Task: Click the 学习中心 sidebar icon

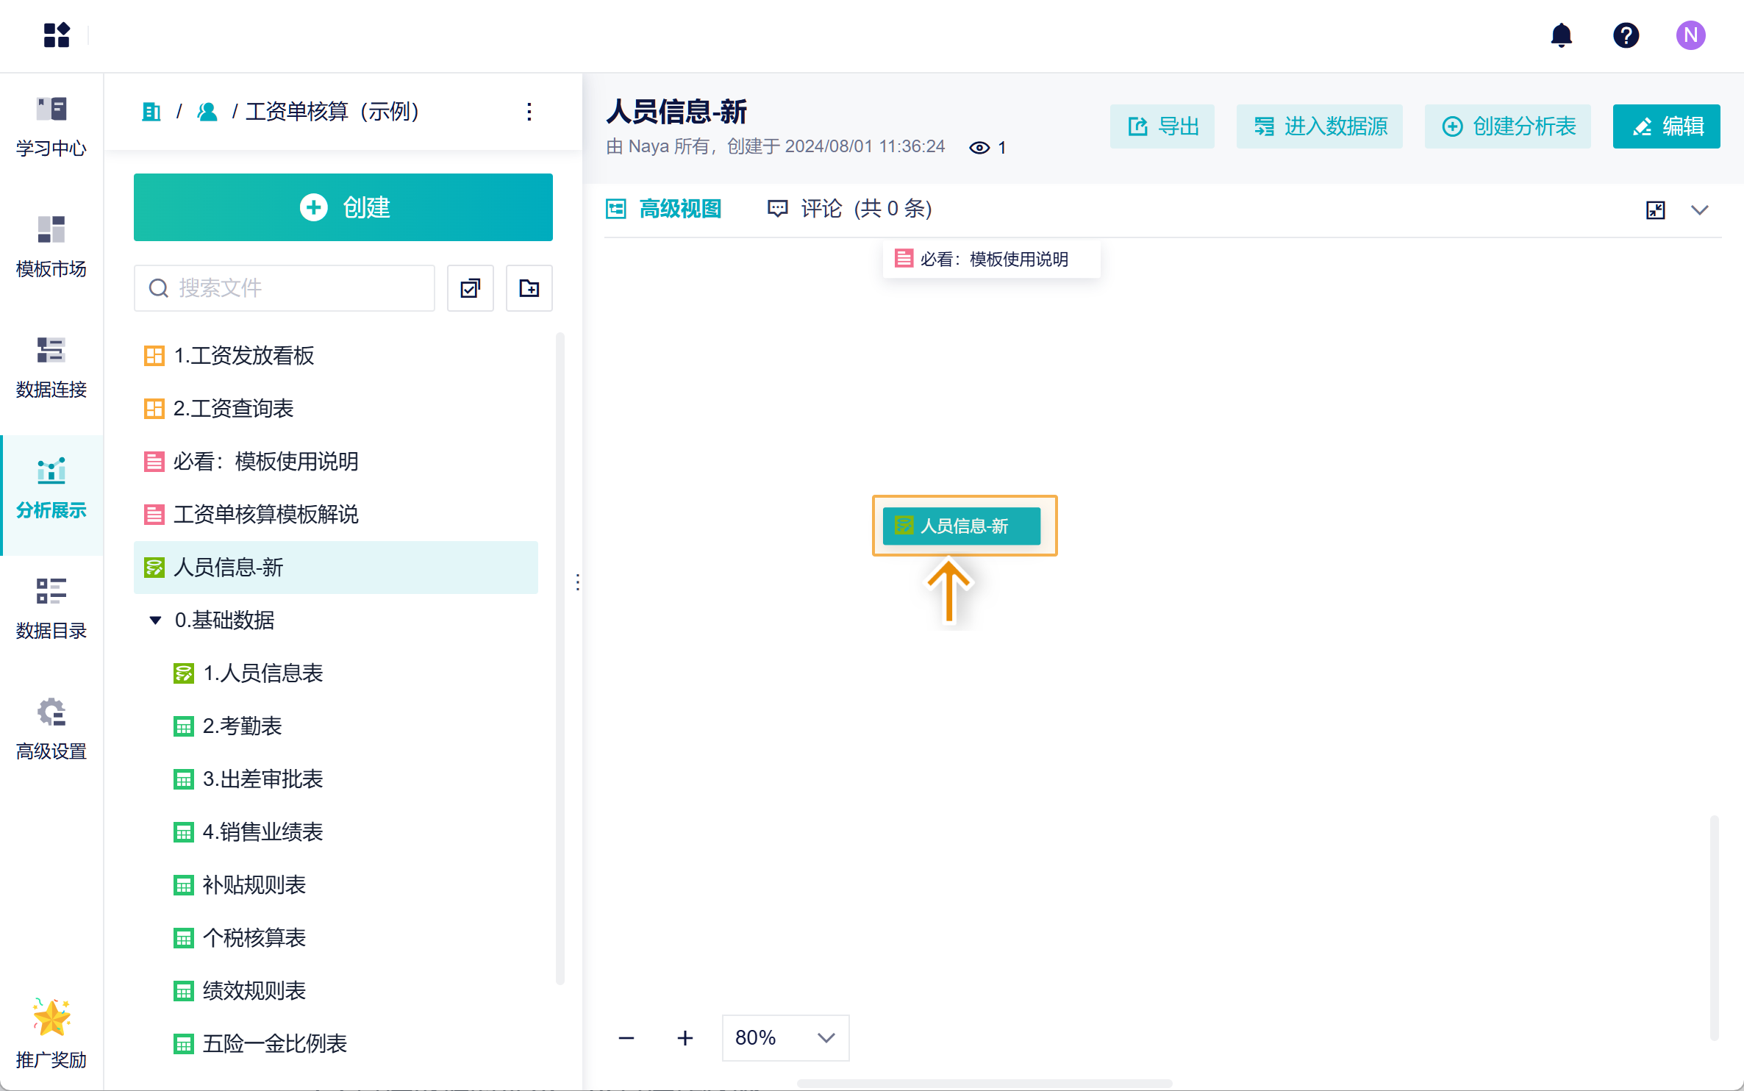Action: click(x=51, y=126)
